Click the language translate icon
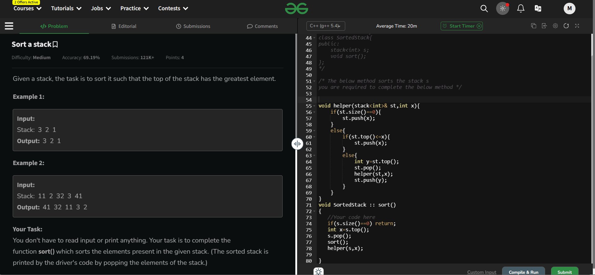 (x=538, y=9)
